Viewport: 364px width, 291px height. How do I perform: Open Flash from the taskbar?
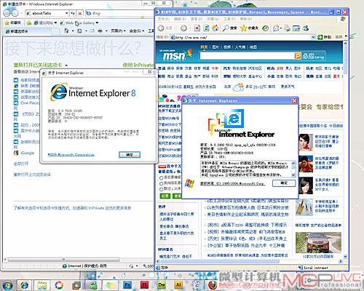tap(145, 284)
